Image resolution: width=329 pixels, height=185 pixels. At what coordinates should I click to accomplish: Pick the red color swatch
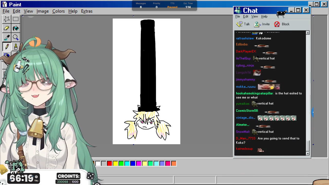click(x=109, y=163)
